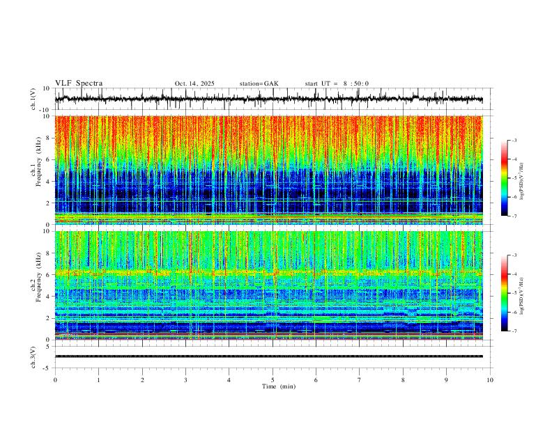The width and height of the screenshot is (552, 426).
Task: Click the ch.2 spectrogram panel
Action: click(x=268, y=285)
